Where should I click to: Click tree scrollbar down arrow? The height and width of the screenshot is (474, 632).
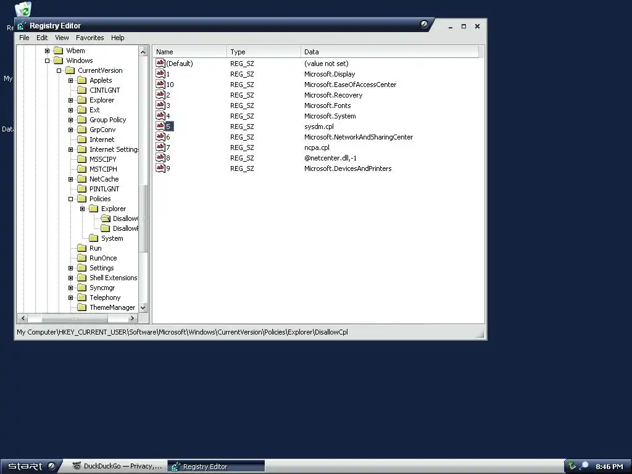coord(143,307)
